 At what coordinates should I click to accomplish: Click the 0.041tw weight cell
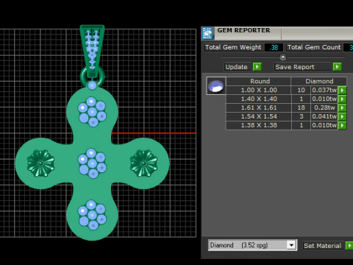tap(324, 116)
